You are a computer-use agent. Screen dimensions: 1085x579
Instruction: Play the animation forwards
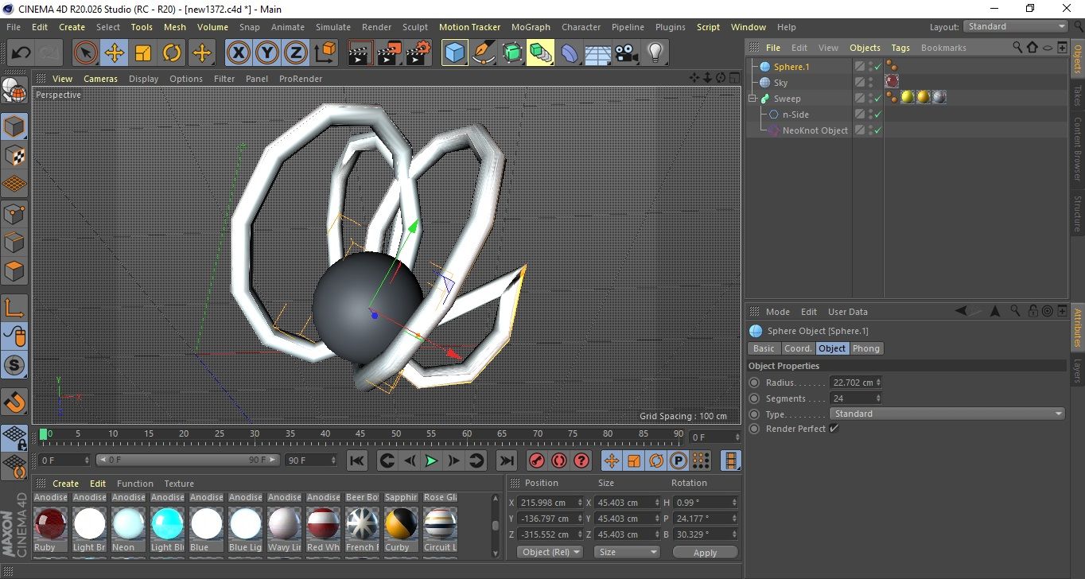(431, 460)
